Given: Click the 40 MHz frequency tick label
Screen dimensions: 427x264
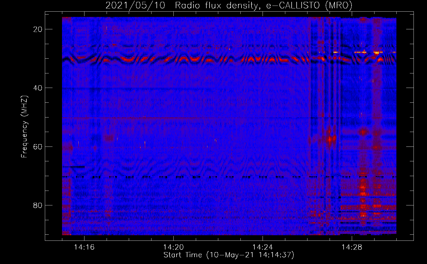Looking at the screenshot, I should pyautogui.click(x=38, y=88).
